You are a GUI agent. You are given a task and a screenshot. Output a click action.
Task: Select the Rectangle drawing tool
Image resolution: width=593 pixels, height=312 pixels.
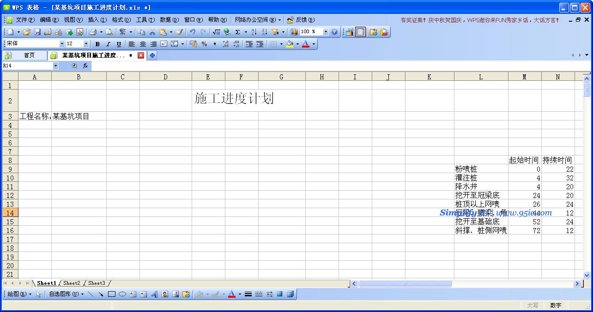pyautogui.click(x=111, y=294)
